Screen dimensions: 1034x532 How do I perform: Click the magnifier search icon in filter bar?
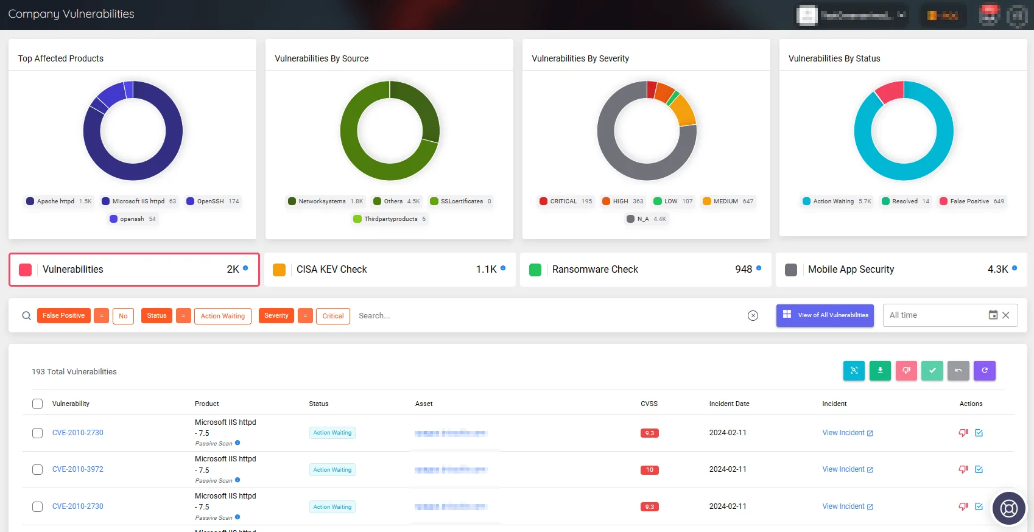point(26,315)
